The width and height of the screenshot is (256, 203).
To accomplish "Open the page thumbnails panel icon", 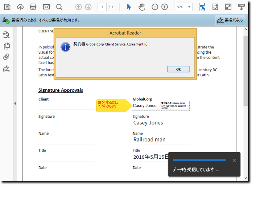I will (7, 46).
